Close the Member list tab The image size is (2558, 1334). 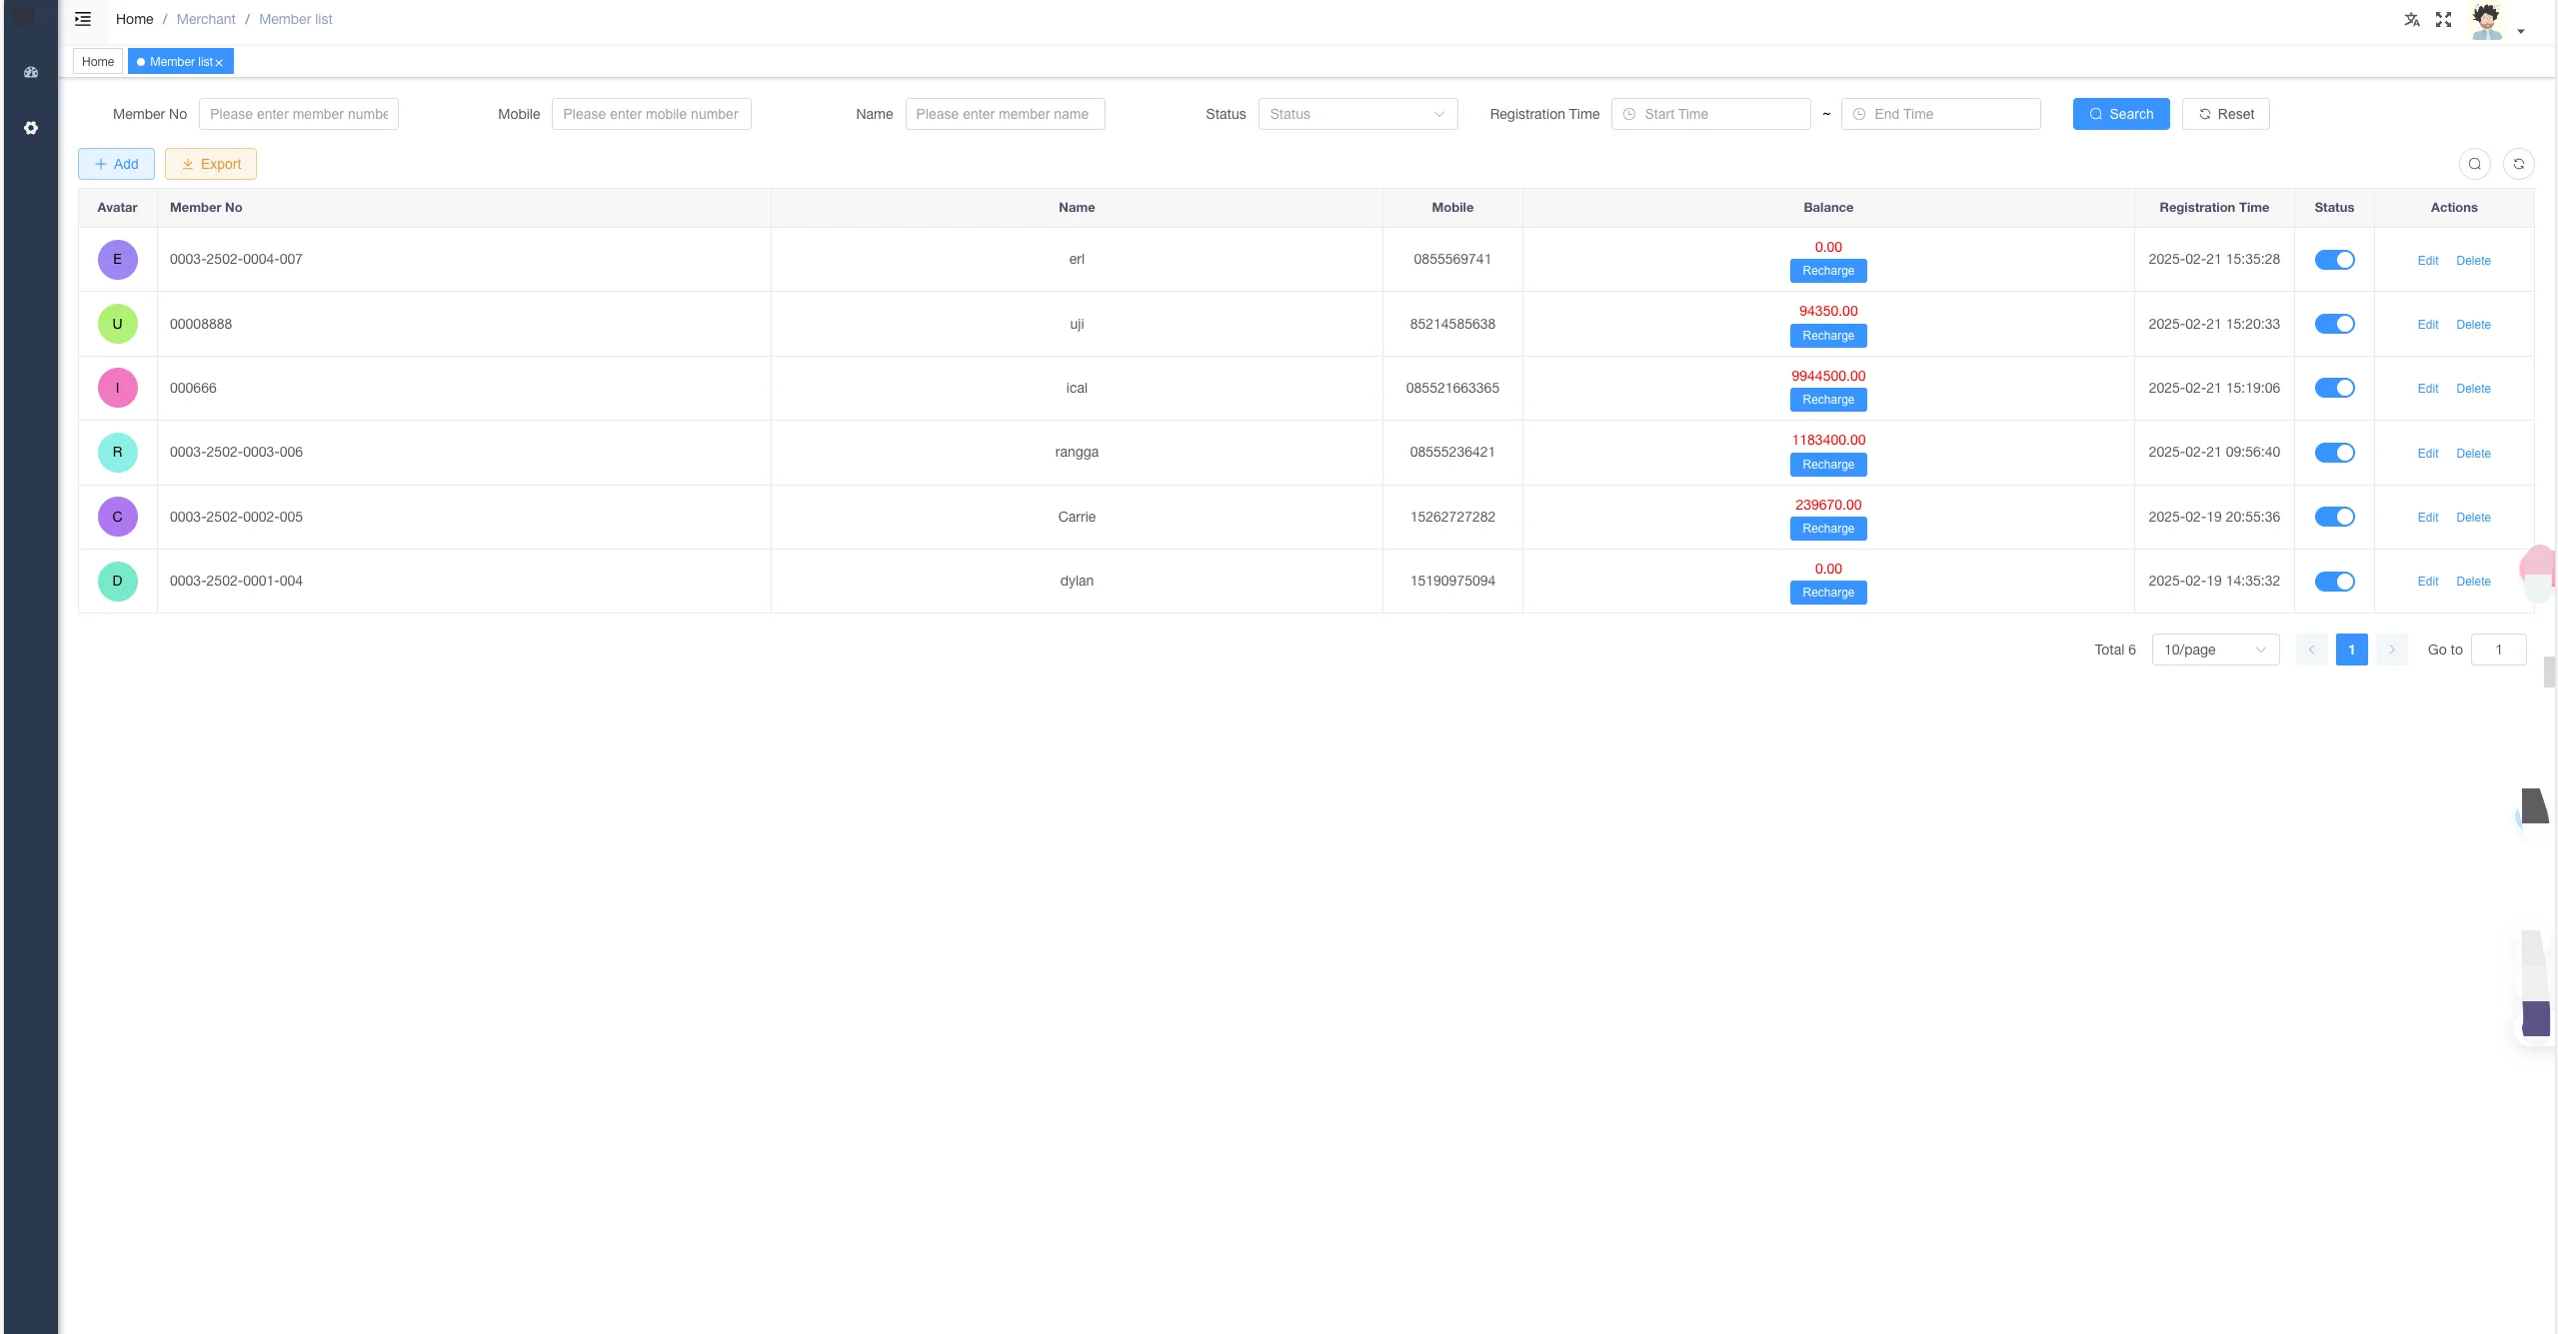click(x=219, y=63)
